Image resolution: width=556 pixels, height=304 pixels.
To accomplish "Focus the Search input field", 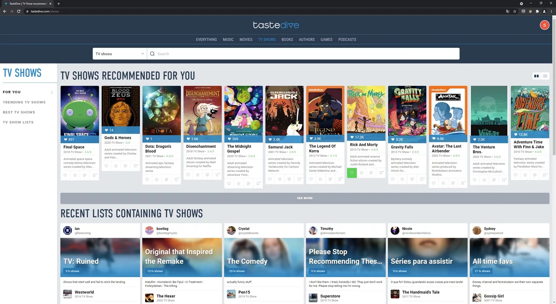I will [x=303, y=54].
